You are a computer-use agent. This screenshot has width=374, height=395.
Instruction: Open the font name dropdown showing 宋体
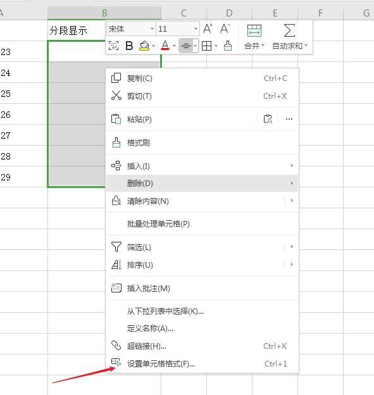[x=152, y=28]
